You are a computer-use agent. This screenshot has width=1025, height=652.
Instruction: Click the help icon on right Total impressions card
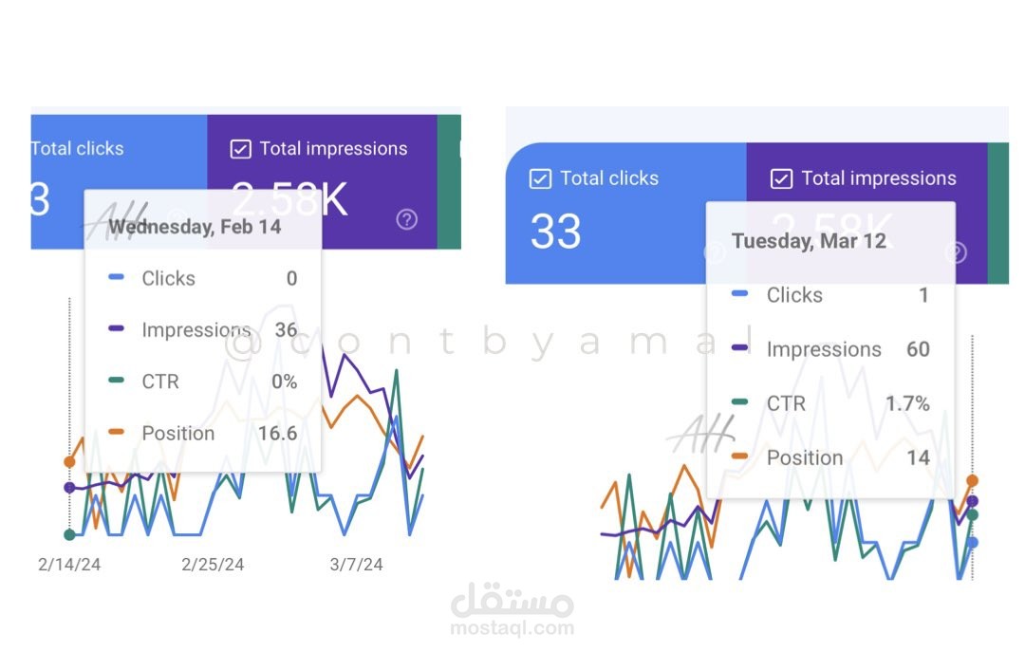[954, 252]
